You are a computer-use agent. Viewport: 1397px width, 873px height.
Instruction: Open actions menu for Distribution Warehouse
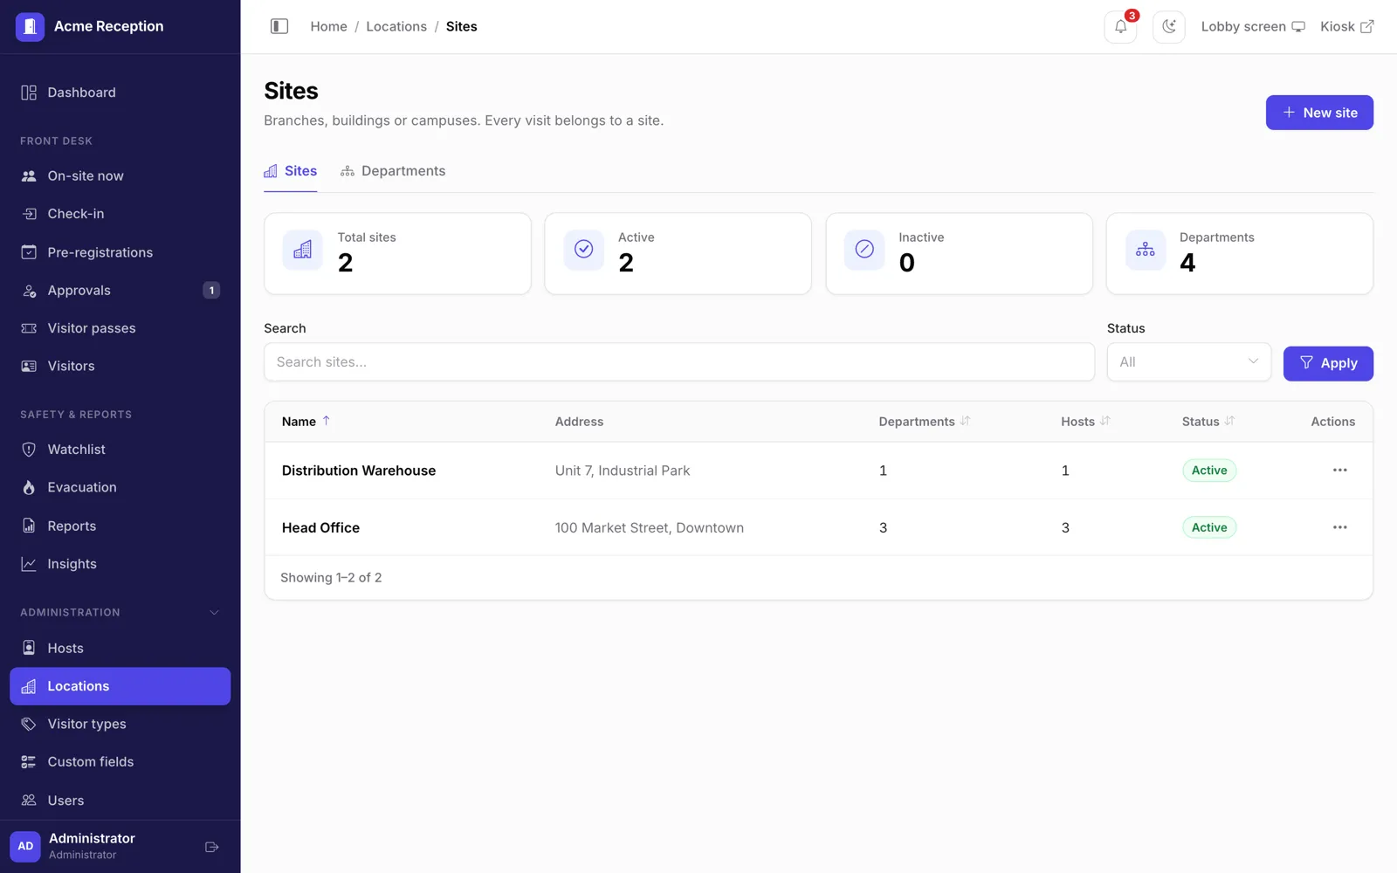pyautogui.click(x=1339, y=471)
